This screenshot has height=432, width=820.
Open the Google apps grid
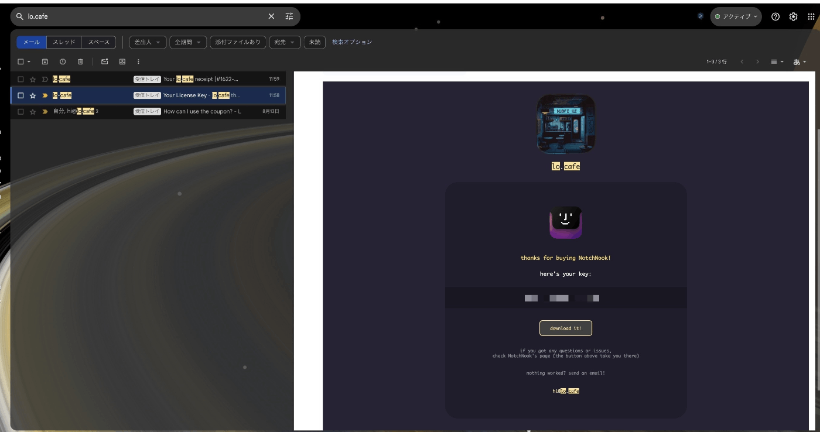tap(811, 16)
